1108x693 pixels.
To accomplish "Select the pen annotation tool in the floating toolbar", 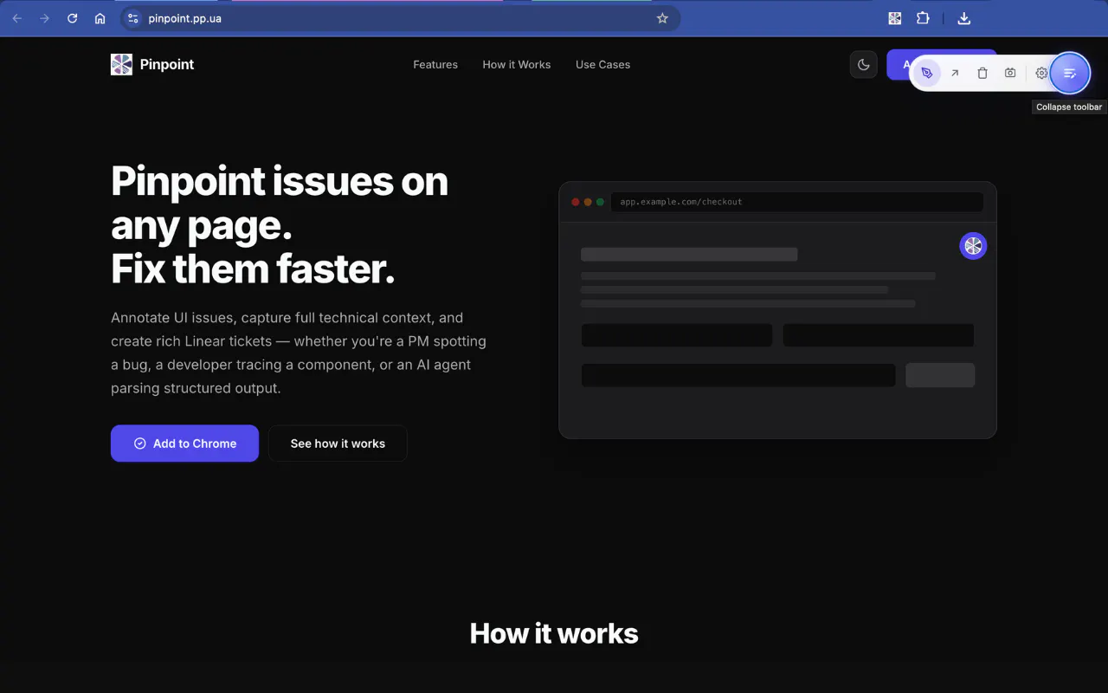I will tap(927, 74).
